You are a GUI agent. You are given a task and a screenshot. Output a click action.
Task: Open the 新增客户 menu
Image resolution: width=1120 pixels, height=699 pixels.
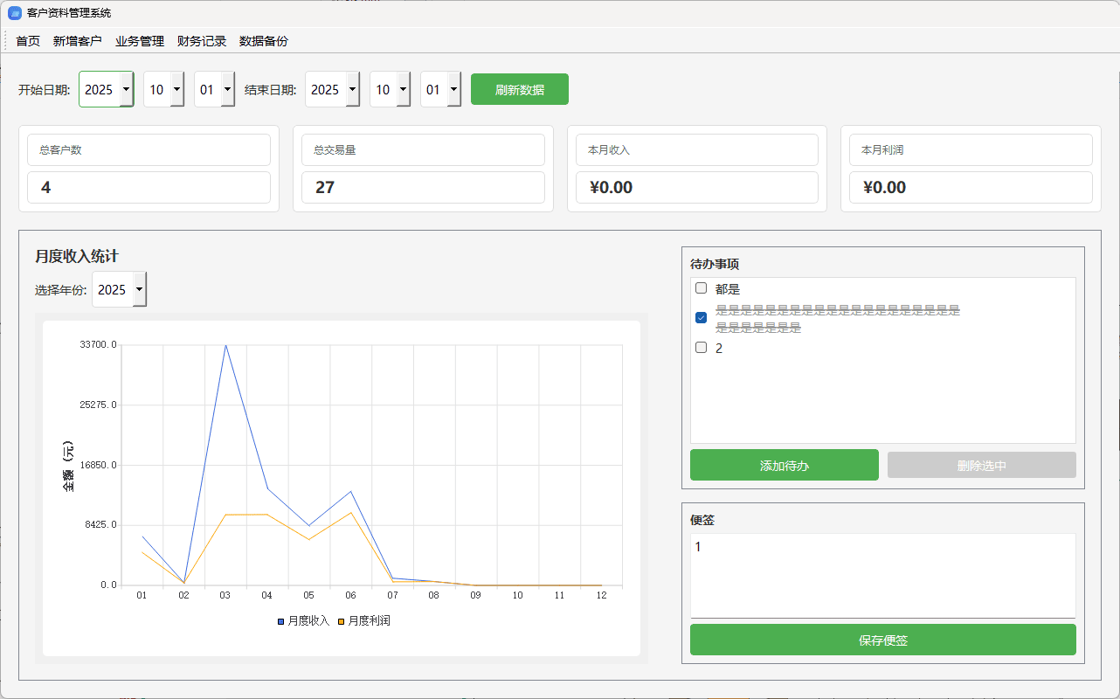click(76, 40)
